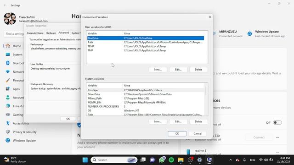Open Spotify from the taskbar
The width and height of the screenshot is (294, 165).
[x=171, y=160]
